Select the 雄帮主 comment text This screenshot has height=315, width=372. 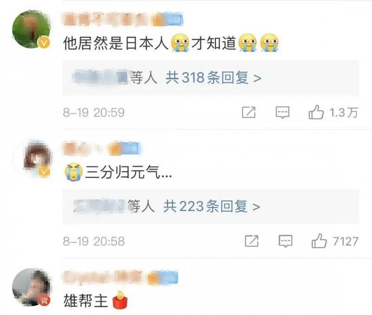[x=86, y=301]
